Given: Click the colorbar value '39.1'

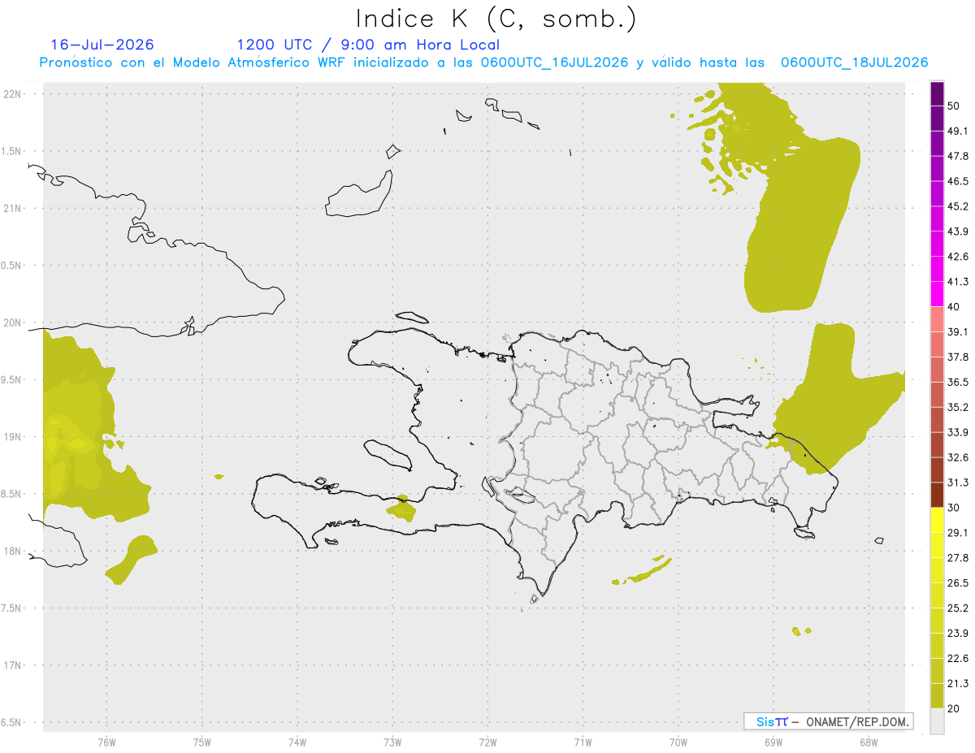Looking at the screenshot, I should click(958, 331).
